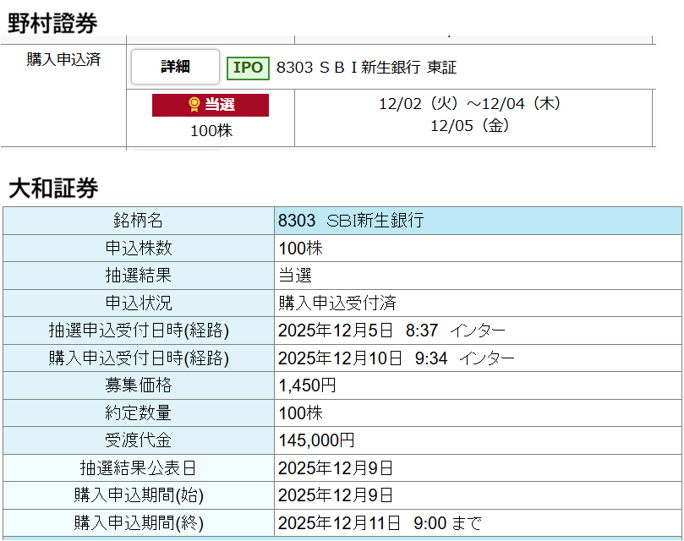
Task: Click the 購入申込期間(終) label cell
Action: (x=139, y=523)
